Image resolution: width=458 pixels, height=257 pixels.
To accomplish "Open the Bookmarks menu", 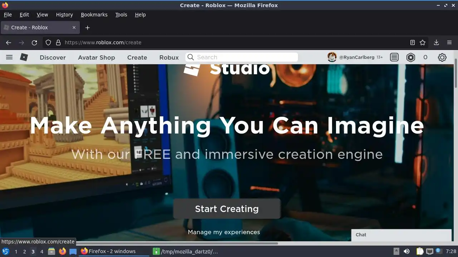I will click(x=94, y=15).
